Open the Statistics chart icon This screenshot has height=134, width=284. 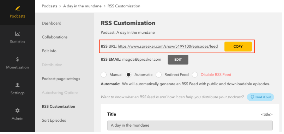(18, 34)
